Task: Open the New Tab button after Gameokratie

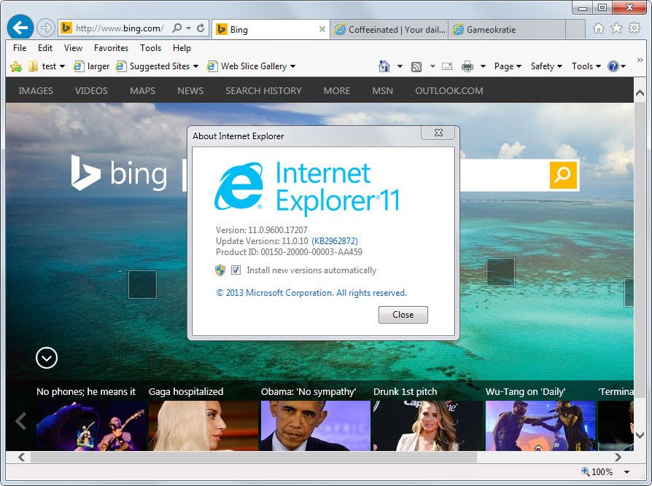Action: [x=575, y=29]
